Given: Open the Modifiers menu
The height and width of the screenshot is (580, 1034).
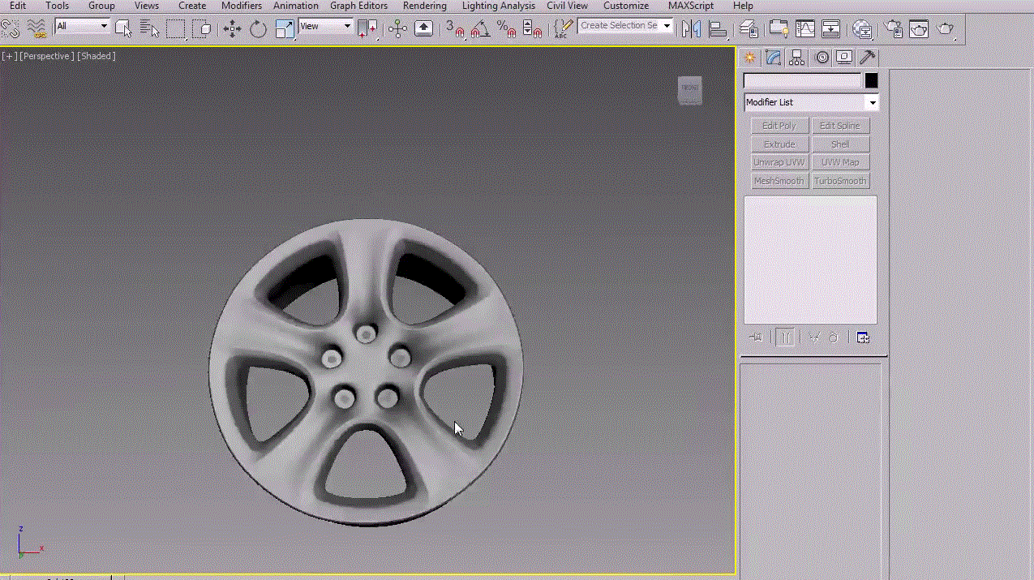Looking at the screenshot, I should (x=242, y=6).
